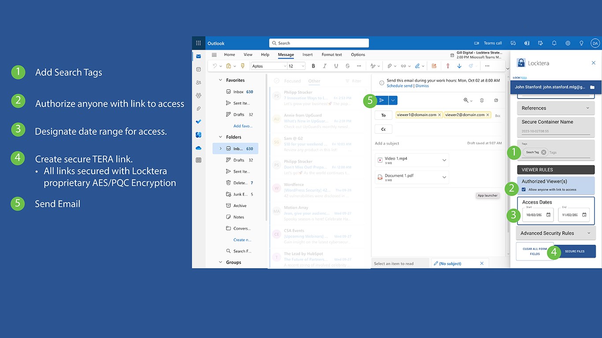
Task: Mark message as High importance
Action: coord(448,66)
